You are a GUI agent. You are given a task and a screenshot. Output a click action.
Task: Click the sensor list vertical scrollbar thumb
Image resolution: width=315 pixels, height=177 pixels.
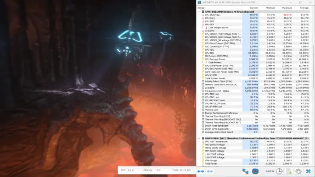313,67
